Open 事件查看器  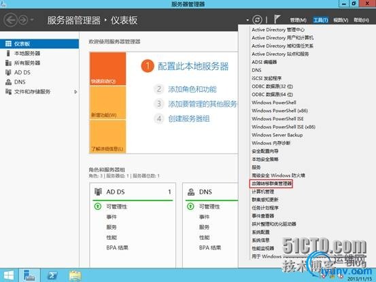tap(263, 216)
